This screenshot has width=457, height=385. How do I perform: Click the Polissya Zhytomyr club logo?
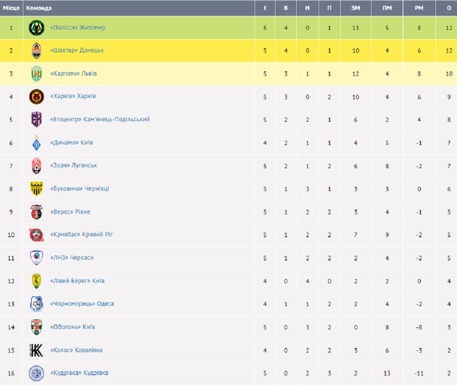(x=37, y=28)
